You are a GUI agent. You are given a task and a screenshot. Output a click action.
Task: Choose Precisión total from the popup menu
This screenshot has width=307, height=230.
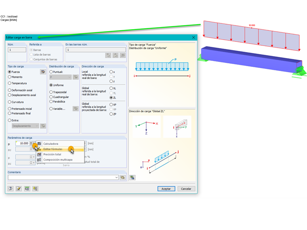pos(60,154)
